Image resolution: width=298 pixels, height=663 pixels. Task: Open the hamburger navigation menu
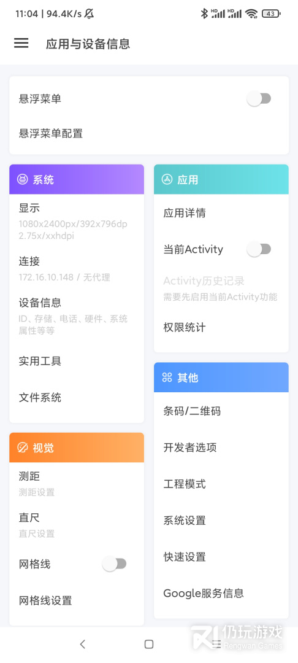point(21,43)
